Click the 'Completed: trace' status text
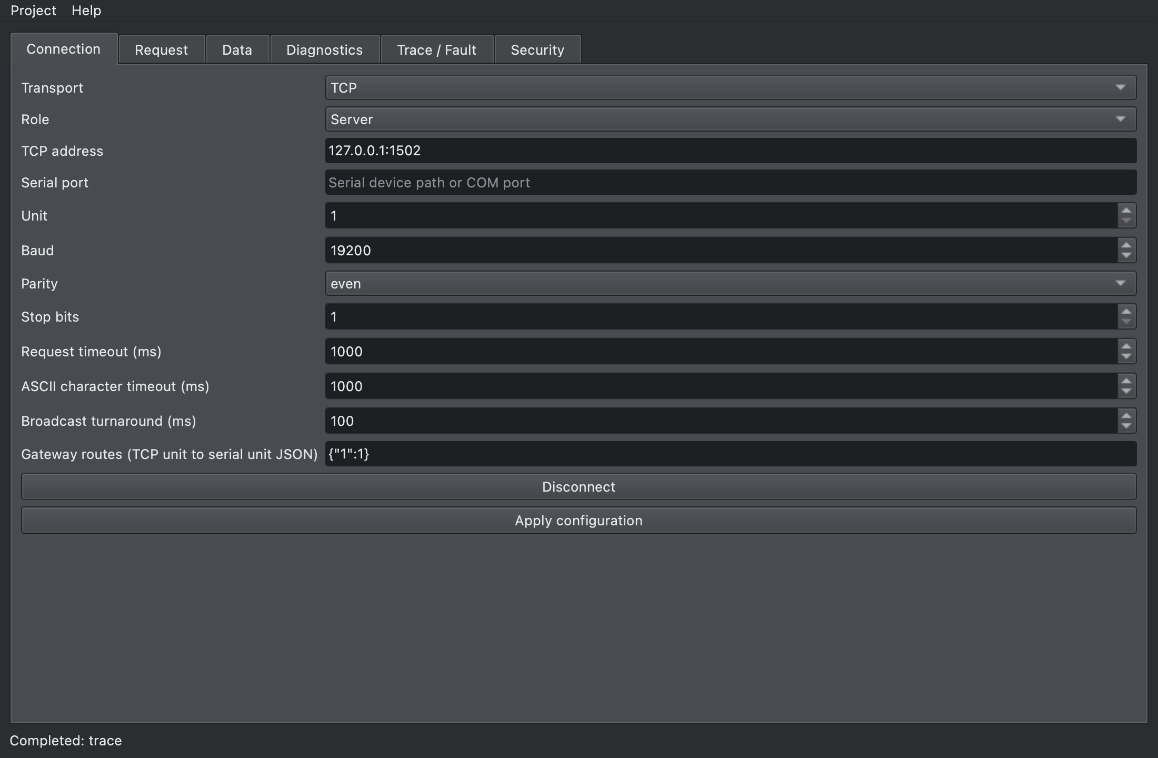Image resolution: width=1158 pixels, height=758 pixels. [x=66, y=741]
